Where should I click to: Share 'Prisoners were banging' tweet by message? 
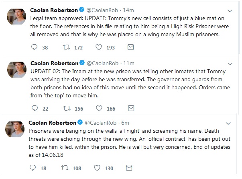point(128,168)
